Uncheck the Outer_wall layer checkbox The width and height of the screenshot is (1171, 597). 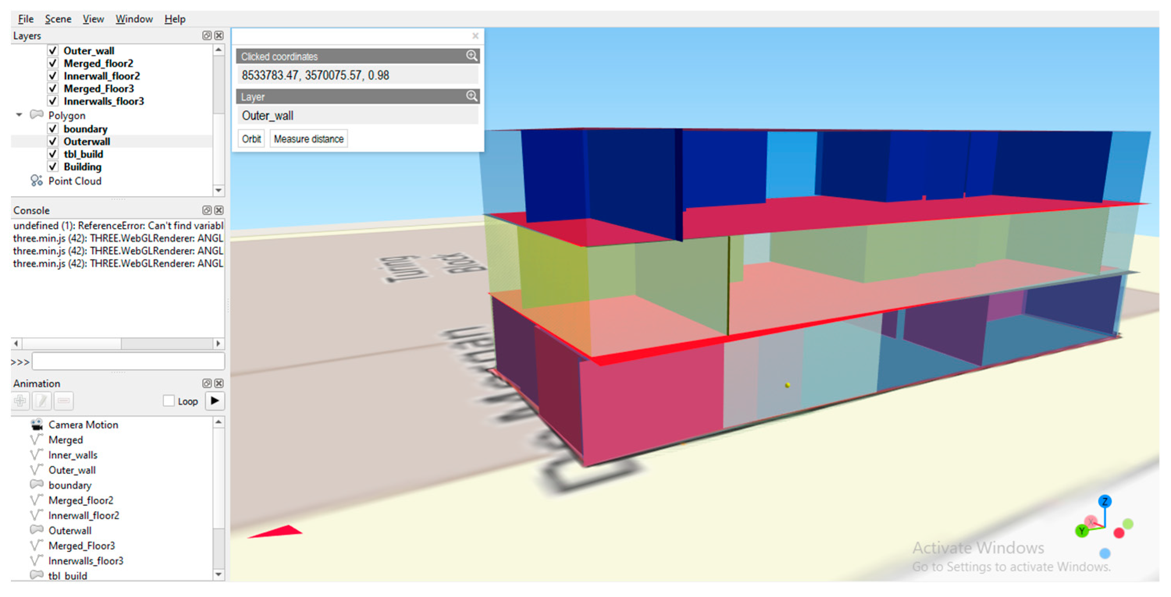(x=53, y=50)
